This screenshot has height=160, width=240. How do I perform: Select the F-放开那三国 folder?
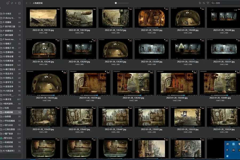(11, 26)
